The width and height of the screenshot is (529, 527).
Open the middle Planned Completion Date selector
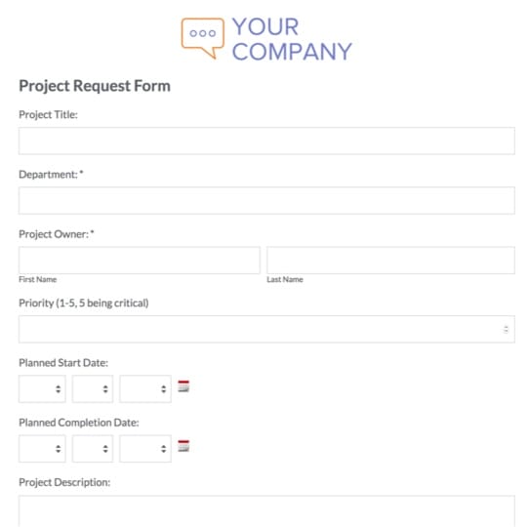click(x=93, y=449)
